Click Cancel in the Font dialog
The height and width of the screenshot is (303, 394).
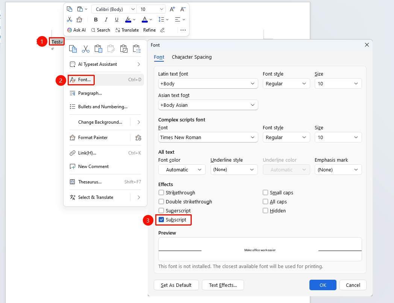(353, 285)
